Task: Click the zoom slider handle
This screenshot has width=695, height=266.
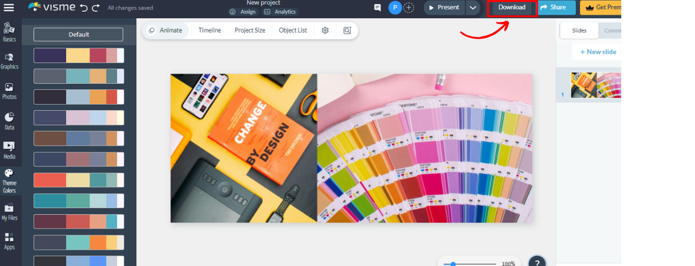Action: coord(453,264)
